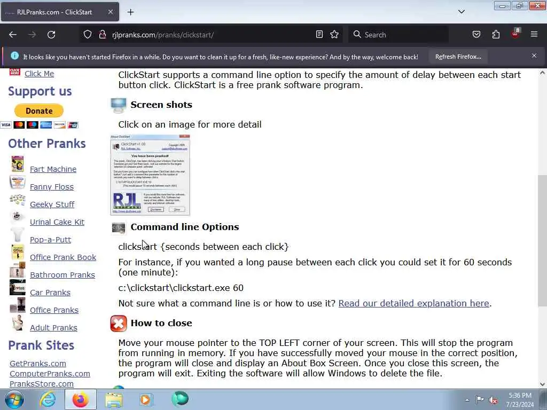Go back to the previous page
Viewport: 547px width, 410px height.
[x=13, y=35]
